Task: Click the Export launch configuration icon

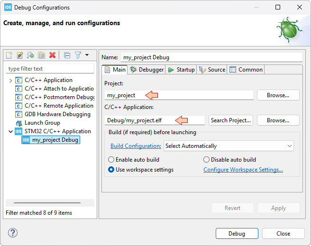Action: tap(30, 55)
